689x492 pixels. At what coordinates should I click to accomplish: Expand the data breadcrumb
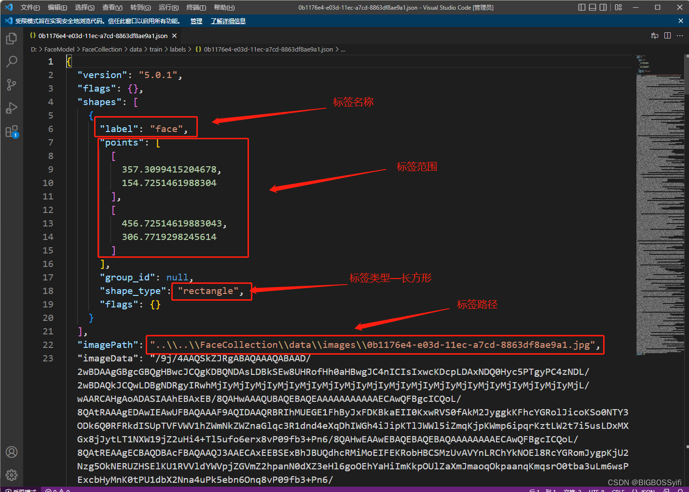pyautogui.click(x=136, y=49)
